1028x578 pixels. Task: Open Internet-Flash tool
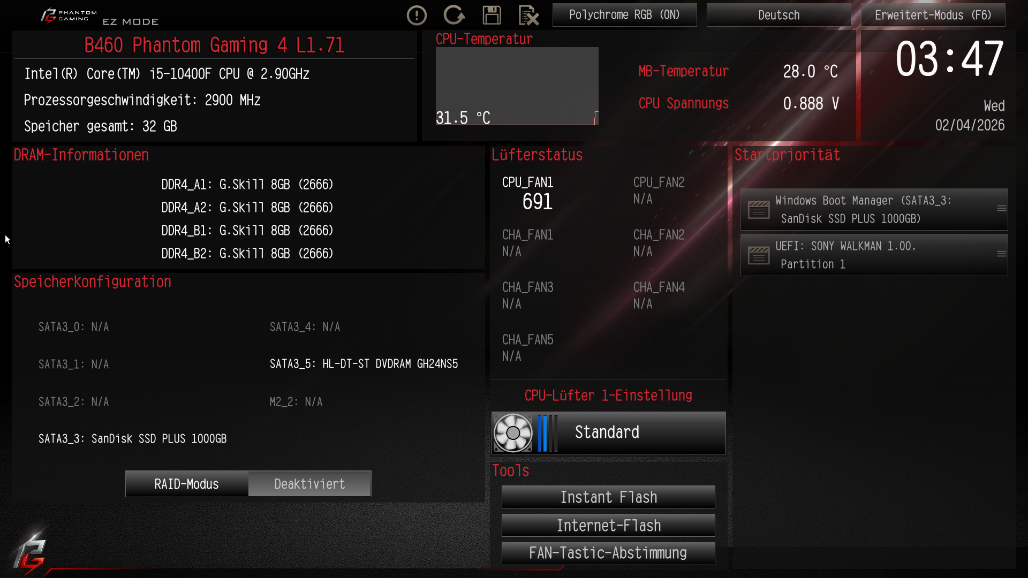point(608,526)
